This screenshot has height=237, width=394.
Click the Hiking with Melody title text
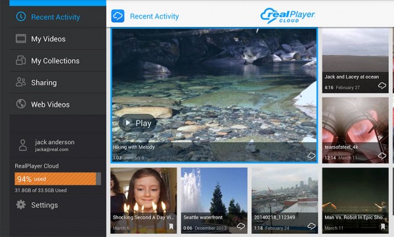pos(134,147)
